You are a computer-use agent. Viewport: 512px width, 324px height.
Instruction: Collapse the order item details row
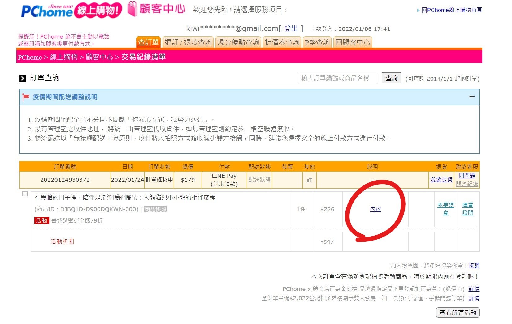[25, 194]
